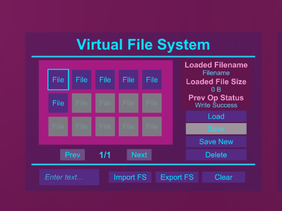This screenshot has width=282, height=211.
Task: Select the second File slot in row one
Action: pyautogui.click(x=82, y=80)
